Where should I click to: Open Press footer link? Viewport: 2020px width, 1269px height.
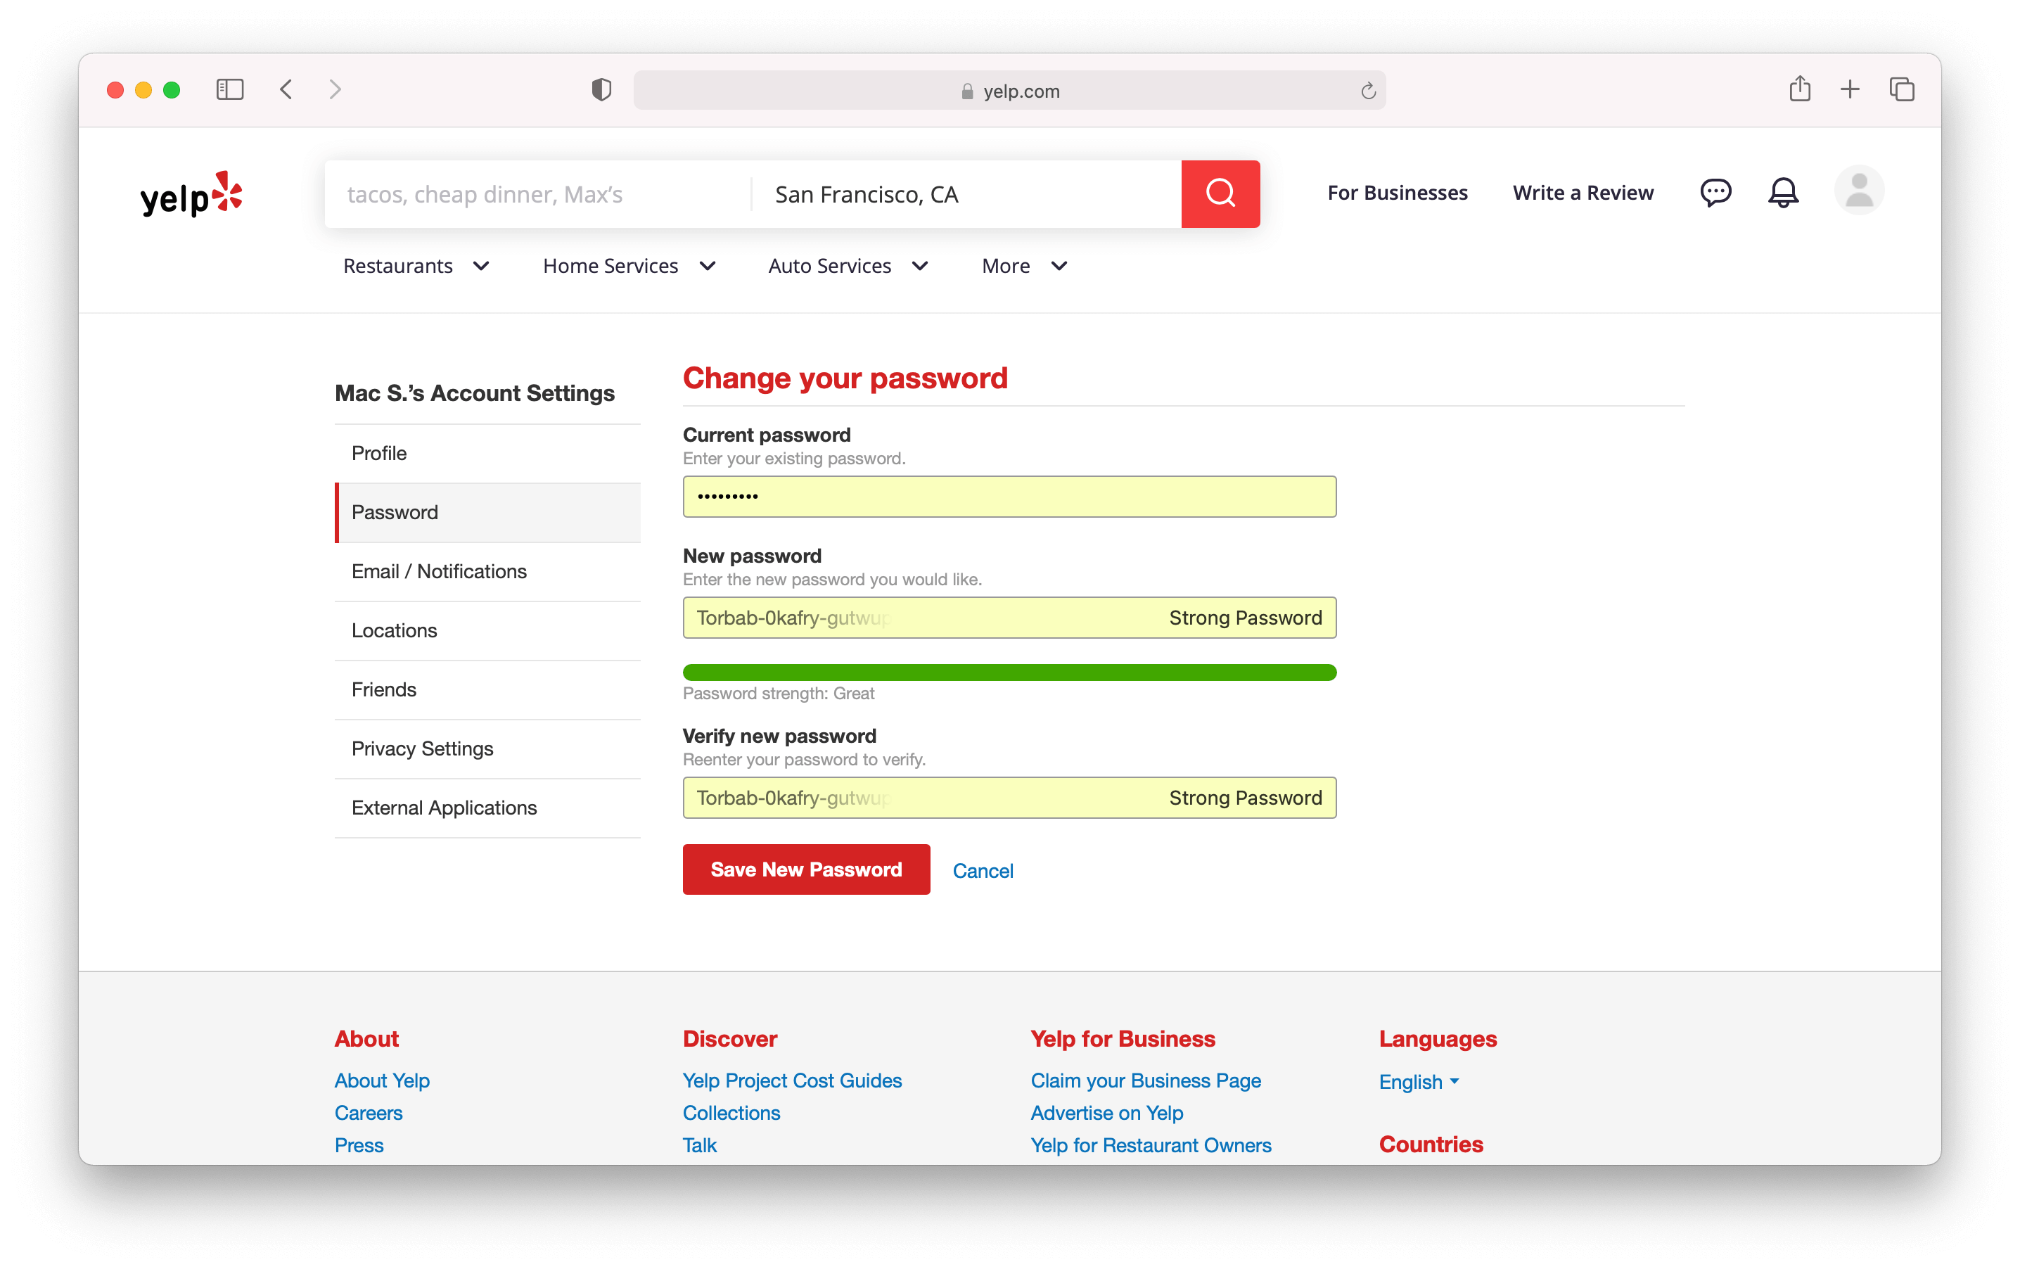(x=359, y=1145)
